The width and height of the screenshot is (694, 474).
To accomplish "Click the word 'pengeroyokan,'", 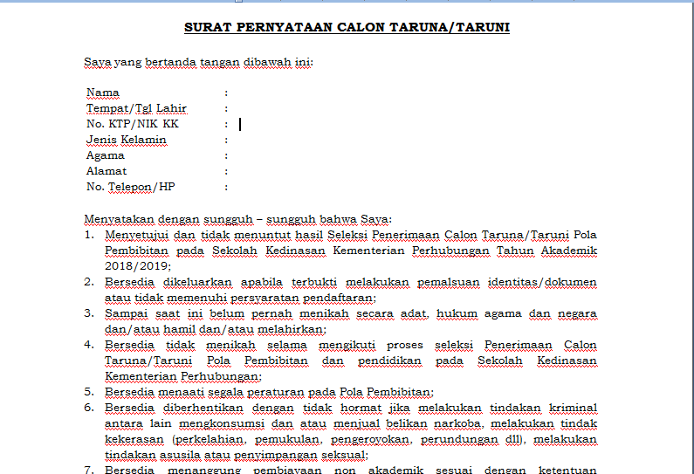I will click(x=371, y=440).
